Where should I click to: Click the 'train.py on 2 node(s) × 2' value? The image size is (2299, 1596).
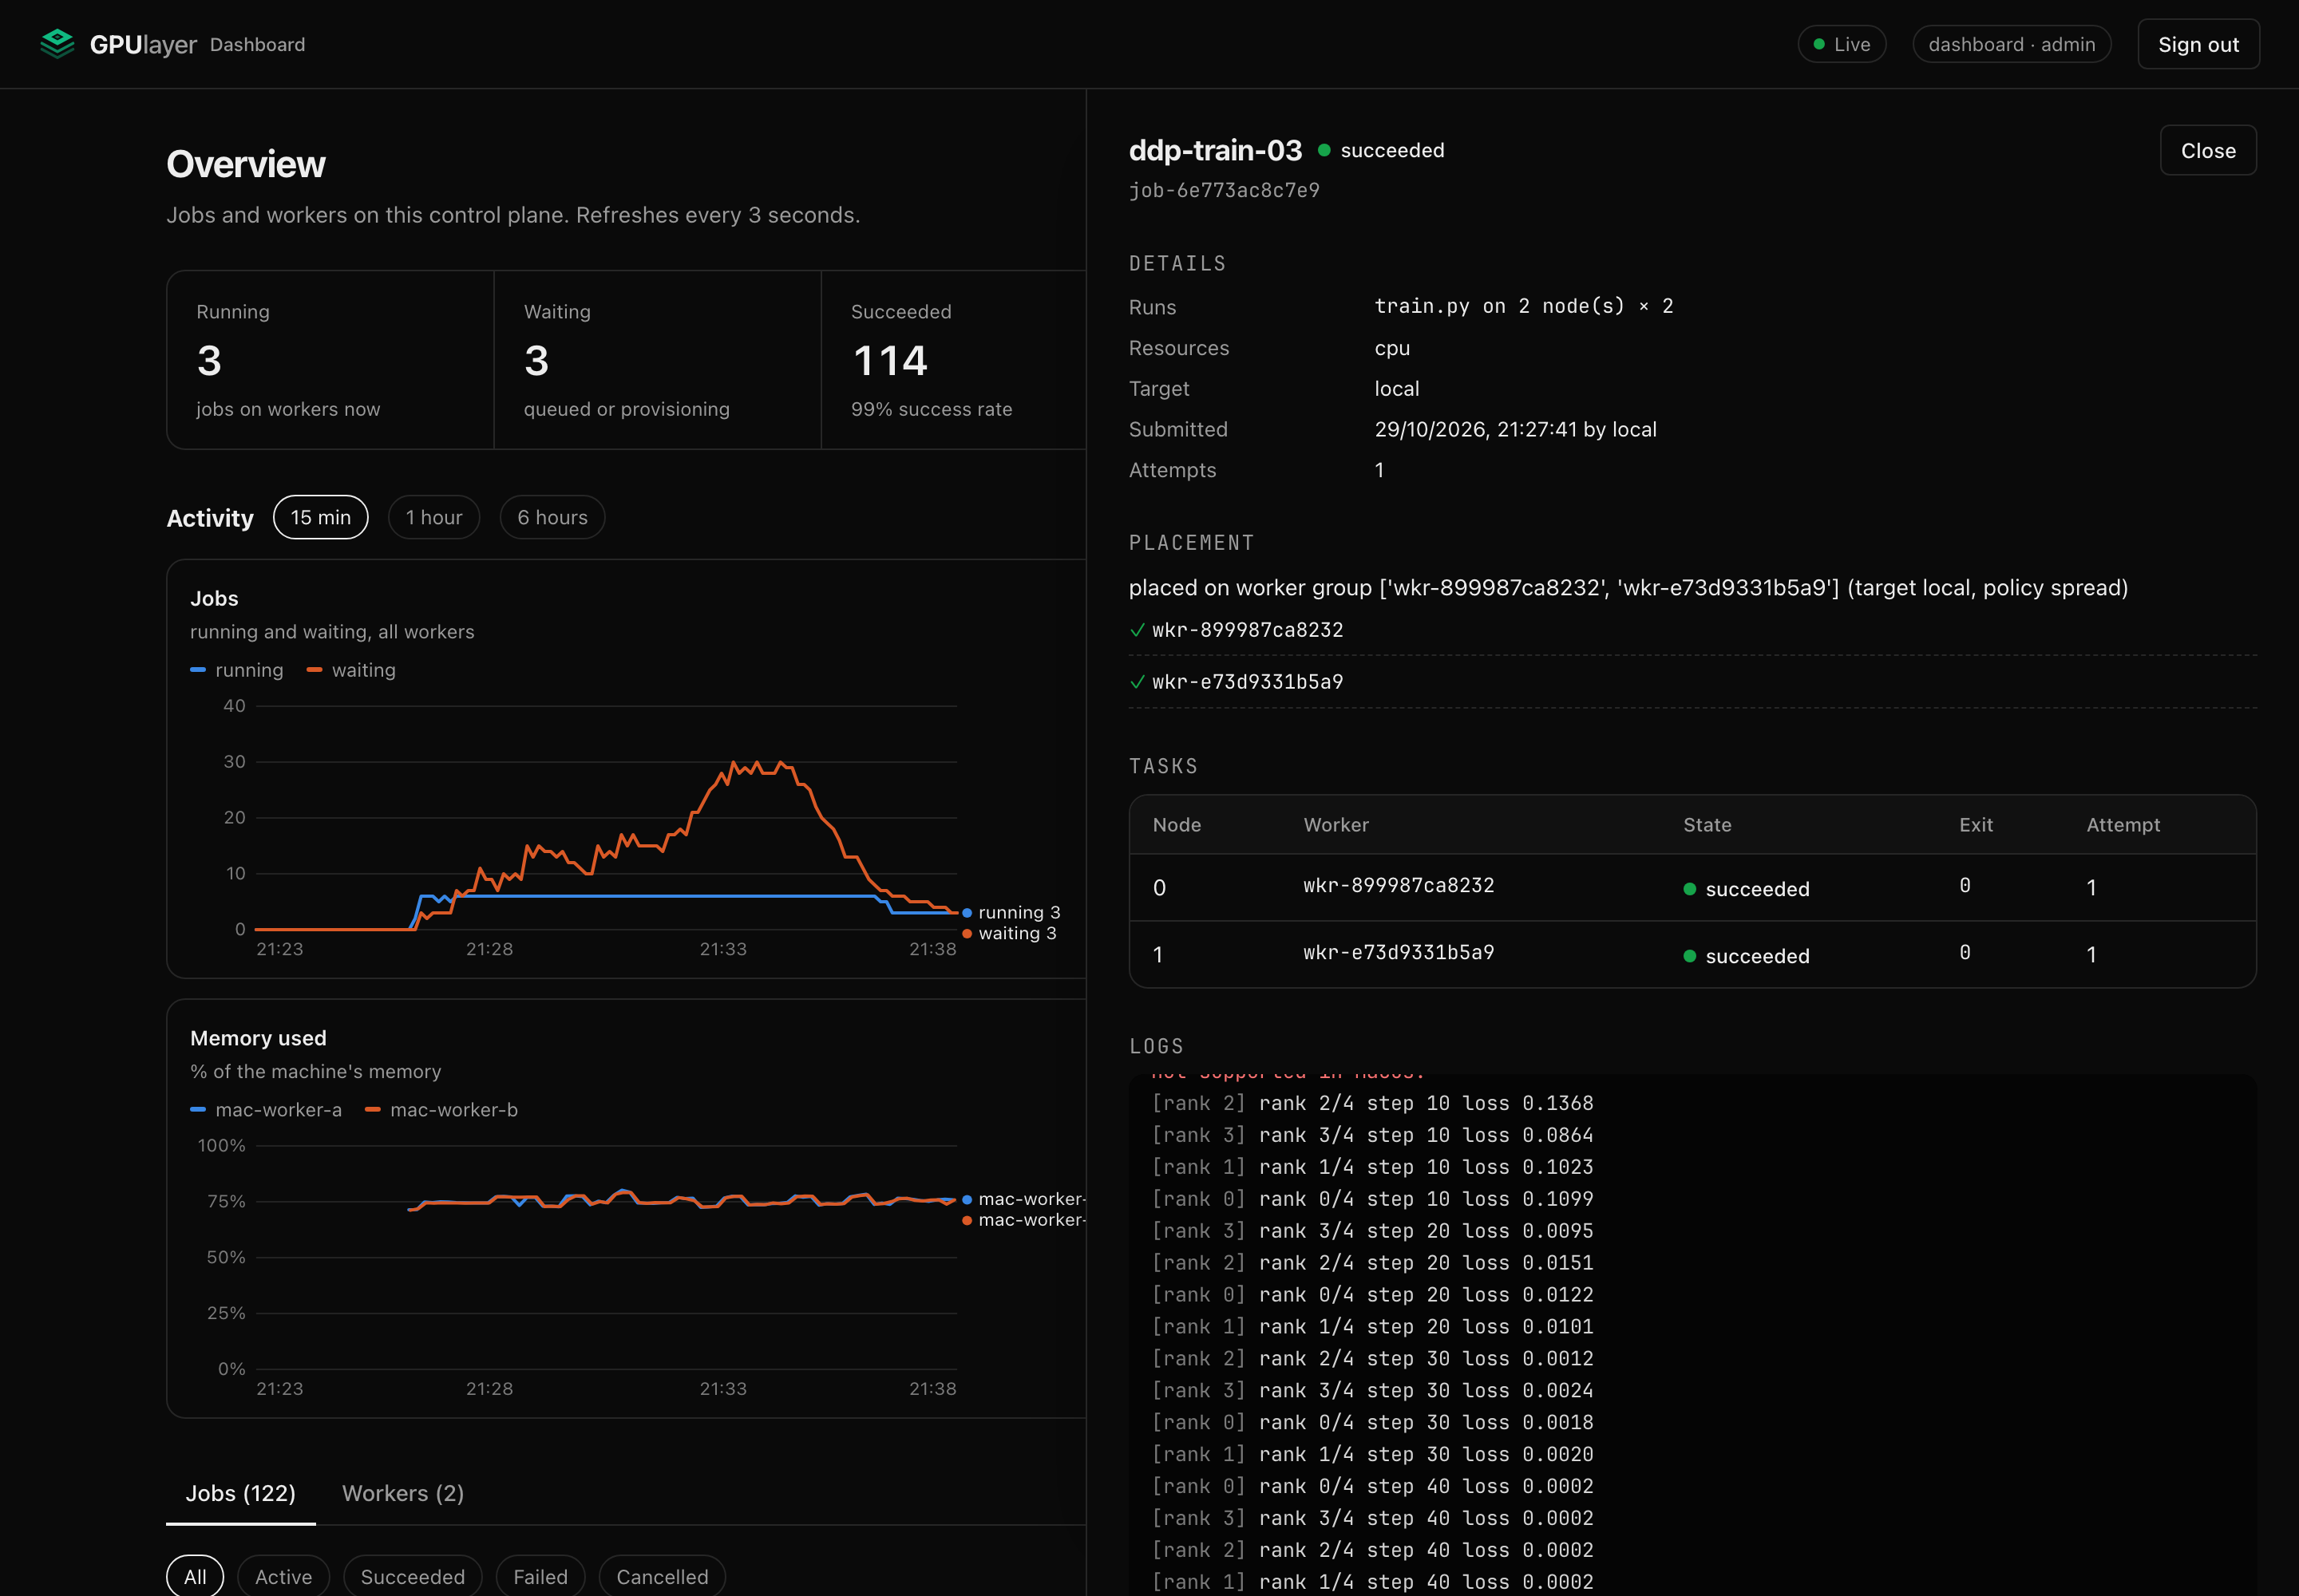[1524, 306]
